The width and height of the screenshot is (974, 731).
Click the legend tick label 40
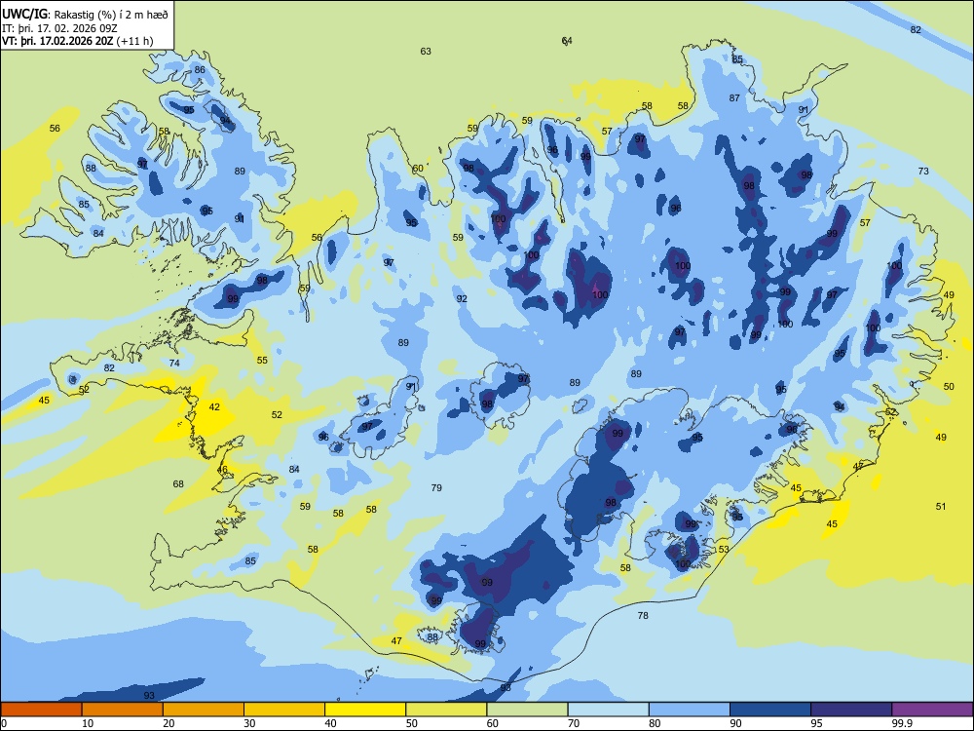tap(330, 723)
